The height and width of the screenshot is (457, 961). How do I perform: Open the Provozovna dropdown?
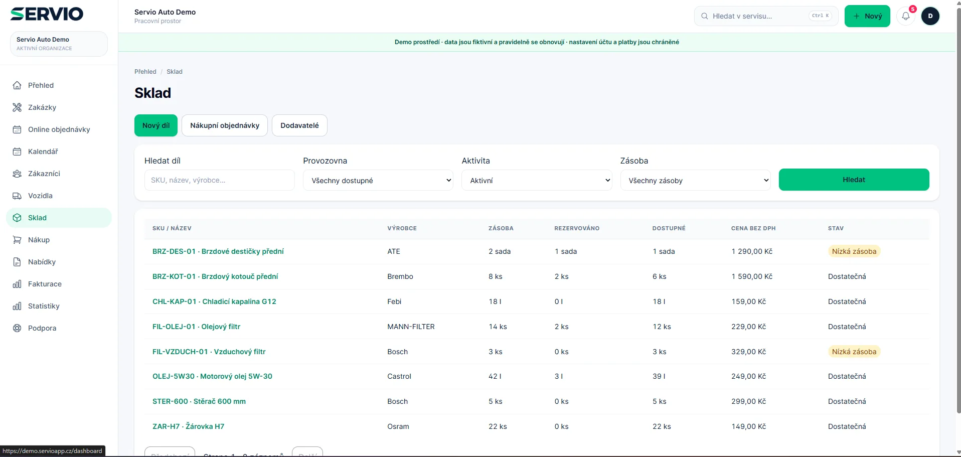coord(378,180)
